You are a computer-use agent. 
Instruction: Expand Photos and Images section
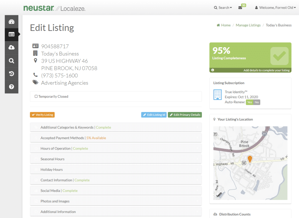pyautogui.click(x=116, y=201)
